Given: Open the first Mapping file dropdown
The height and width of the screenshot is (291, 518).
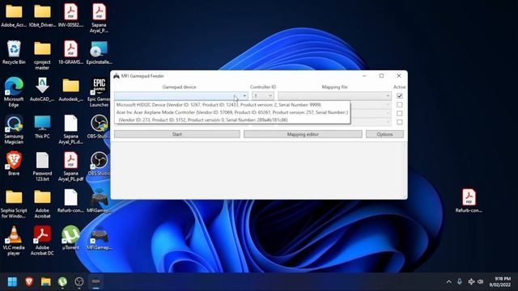Looking at the screenshot, I should point(334,95).
